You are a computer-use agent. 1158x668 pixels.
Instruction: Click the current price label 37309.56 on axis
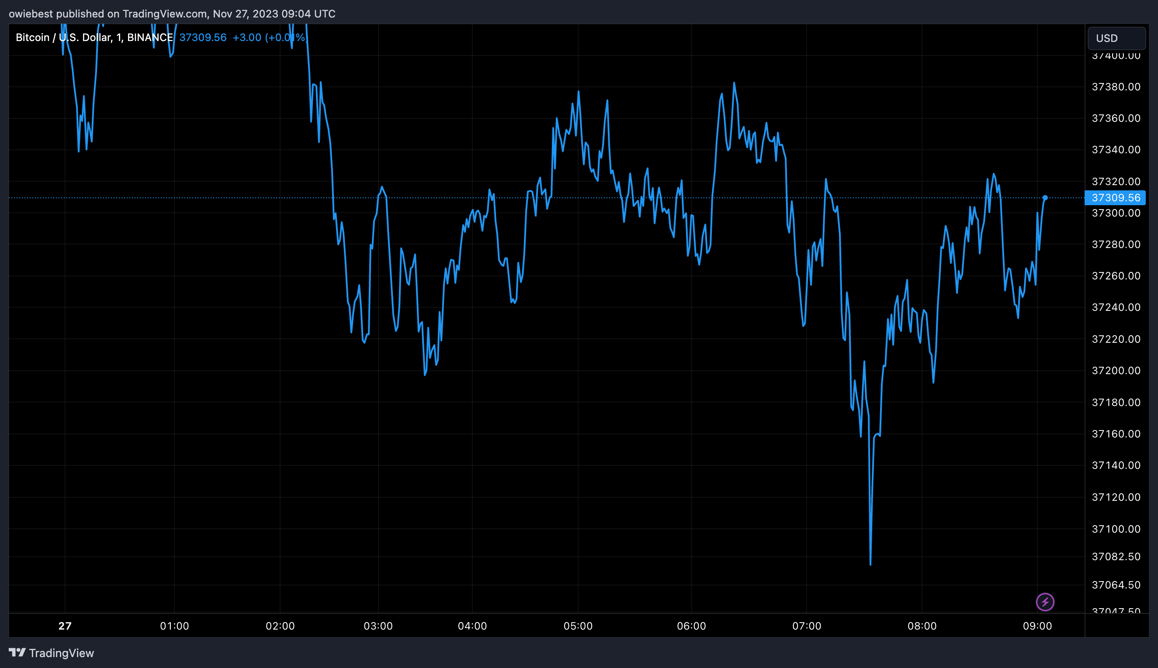(x=1115, y=198)
